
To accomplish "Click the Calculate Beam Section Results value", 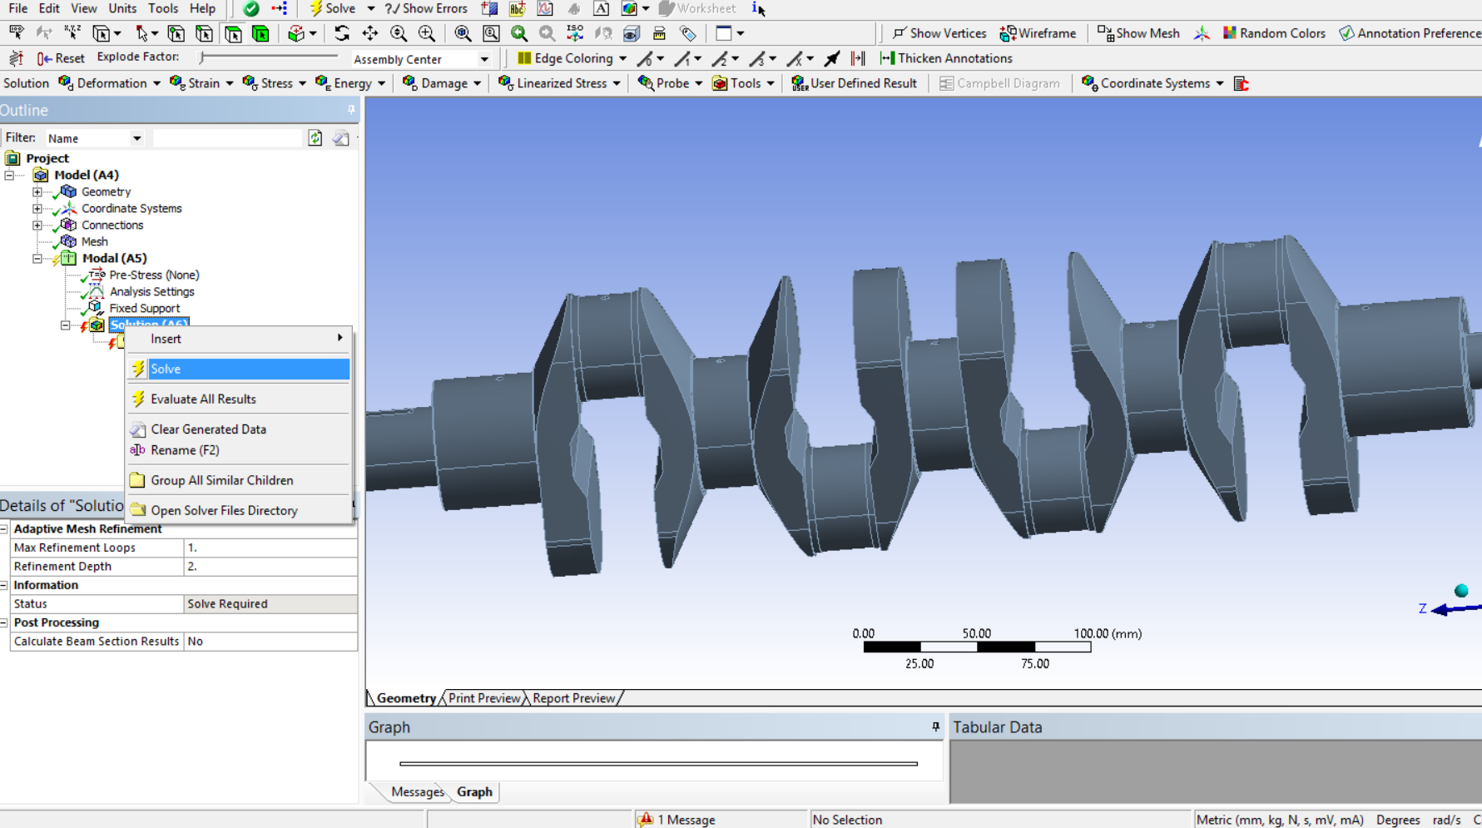I will pyautogui.click(x=270, y=642).
